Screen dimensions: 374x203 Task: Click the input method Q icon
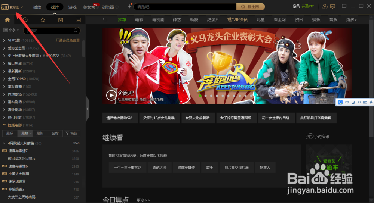click(x=340, y=102)
